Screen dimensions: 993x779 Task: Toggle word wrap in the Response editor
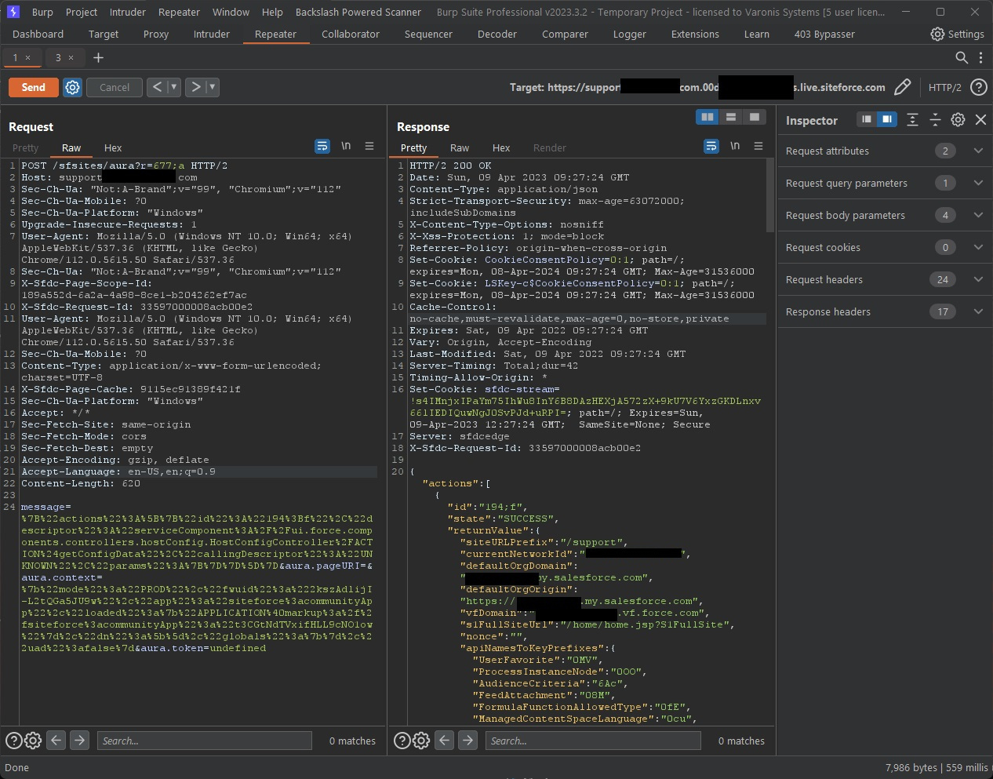point(711,146)
